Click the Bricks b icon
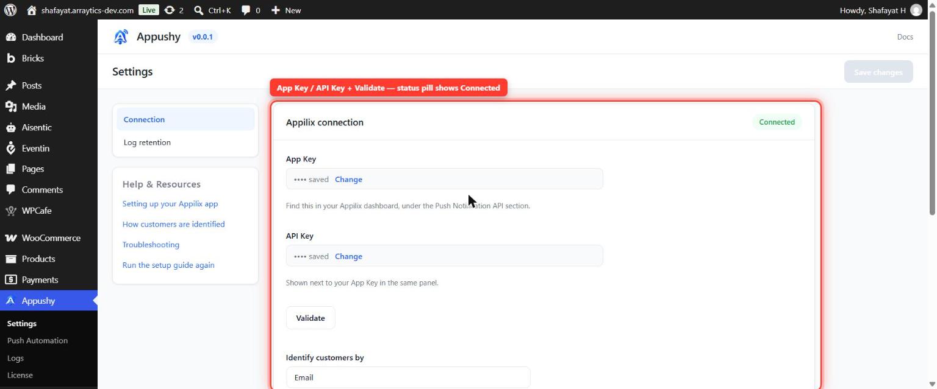The image size is (937, 389). point(10,58)
